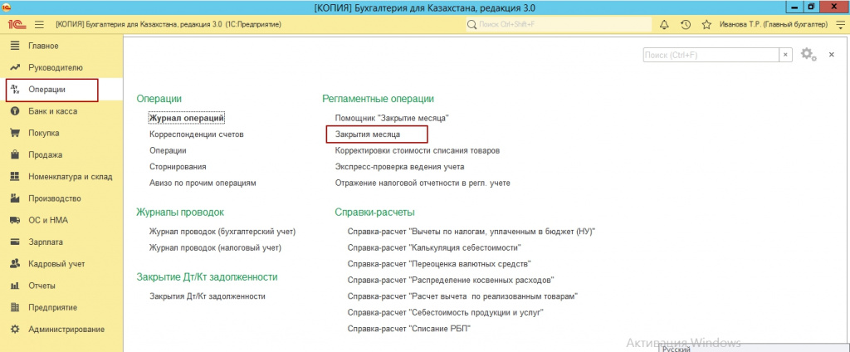
Task: Focus the menu search field Ctrl+F
Action: [711, 55]
